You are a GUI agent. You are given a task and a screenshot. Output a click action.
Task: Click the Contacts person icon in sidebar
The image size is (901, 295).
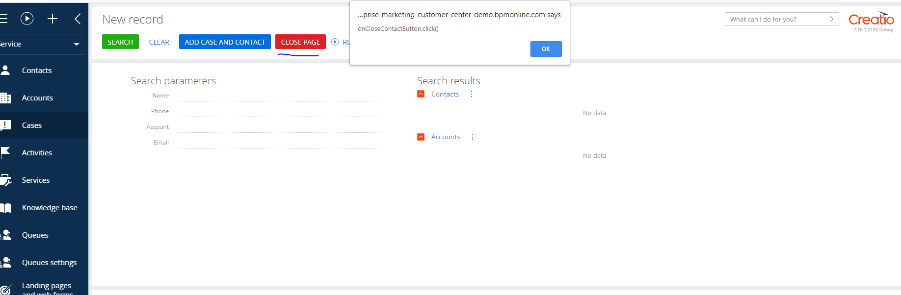pos(5,70)
